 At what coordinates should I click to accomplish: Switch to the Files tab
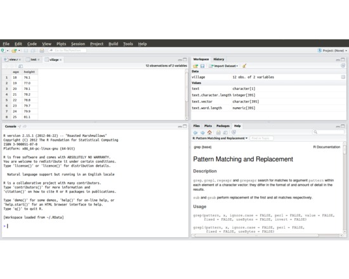(197, 126)
